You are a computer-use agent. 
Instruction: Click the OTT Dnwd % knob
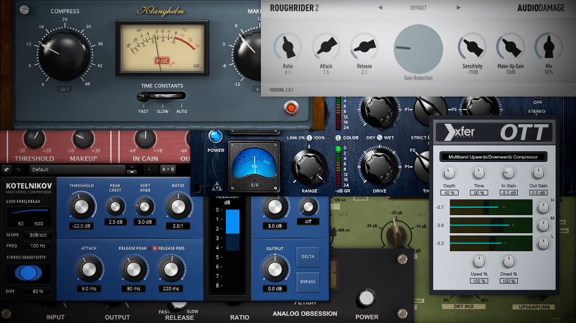(508, 262)
